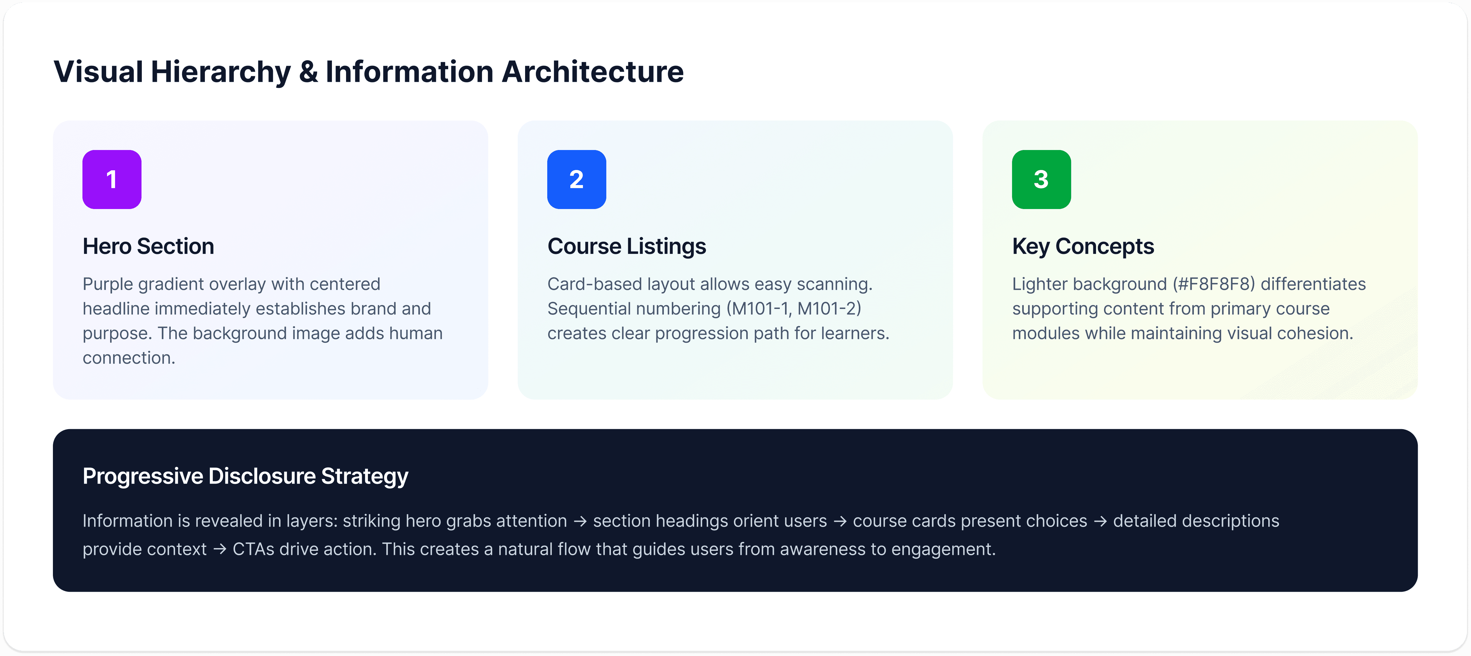Click the purple number 1 badge
1471x656 pixels.
point(111,179)
